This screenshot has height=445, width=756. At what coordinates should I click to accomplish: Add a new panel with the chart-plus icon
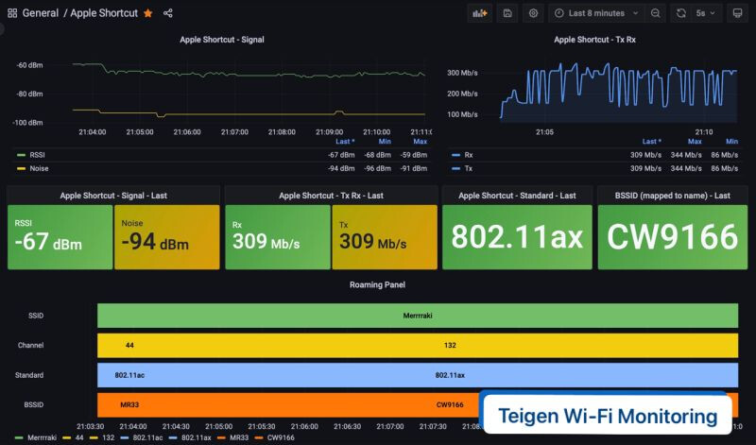pos(480,13)
